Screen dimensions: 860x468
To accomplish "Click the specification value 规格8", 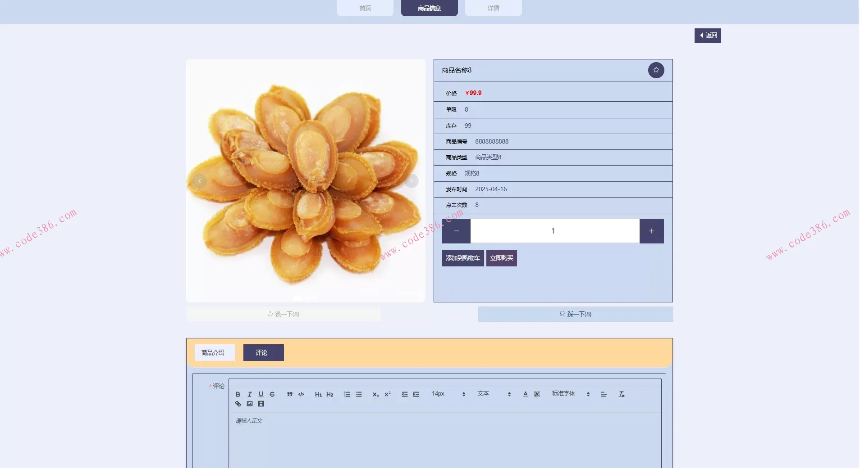I will click(x=472, y=174).
